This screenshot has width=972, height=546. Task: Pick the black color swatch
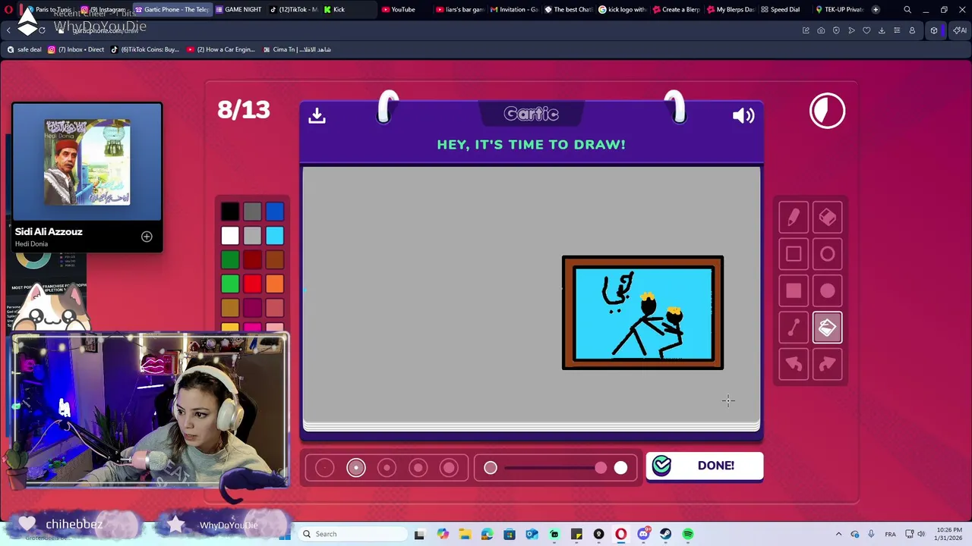[230, 212]
